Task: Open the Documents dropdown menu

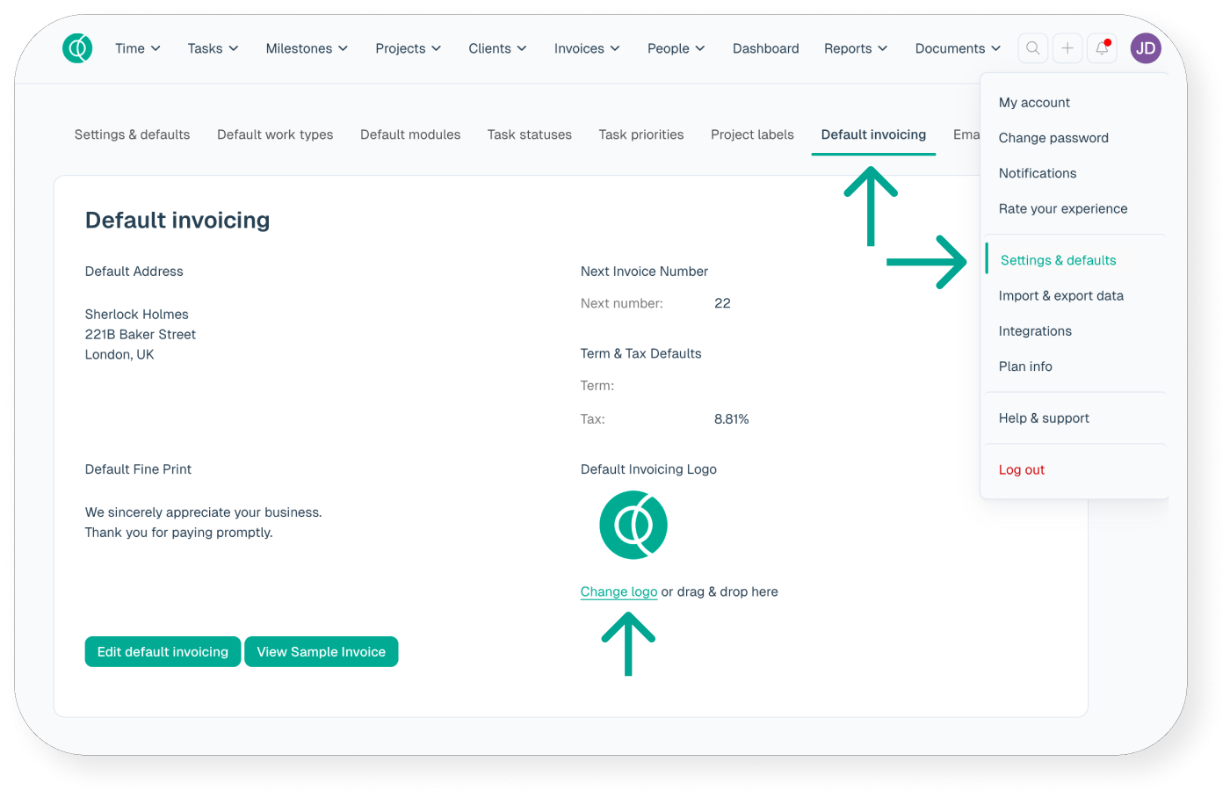Action: 957,48
